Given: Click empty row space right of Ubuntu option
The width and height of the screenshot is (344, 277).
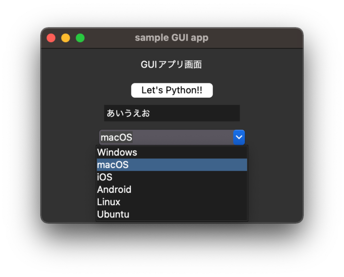Looking at the screenshot, I should point(188,214).
